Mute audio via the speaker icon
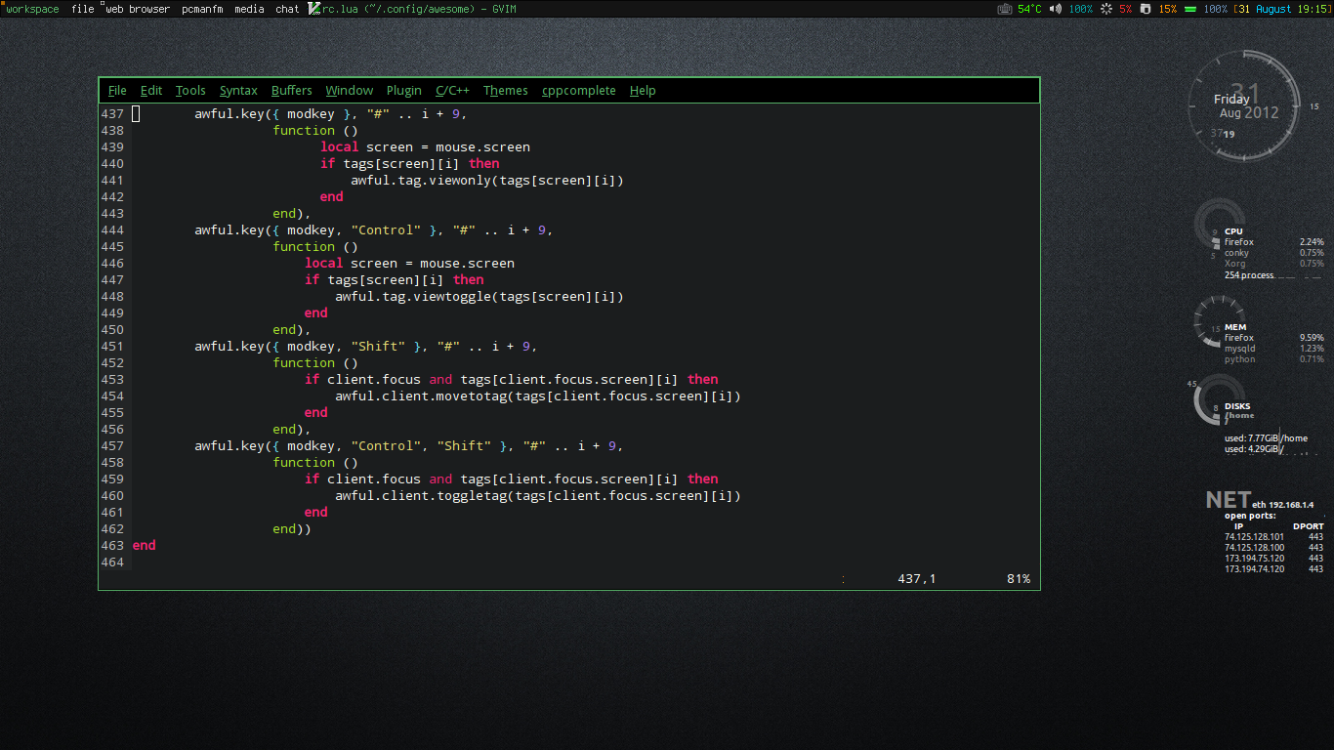The height and width of the screenshot is (750, 1334). pos(1055,9)
